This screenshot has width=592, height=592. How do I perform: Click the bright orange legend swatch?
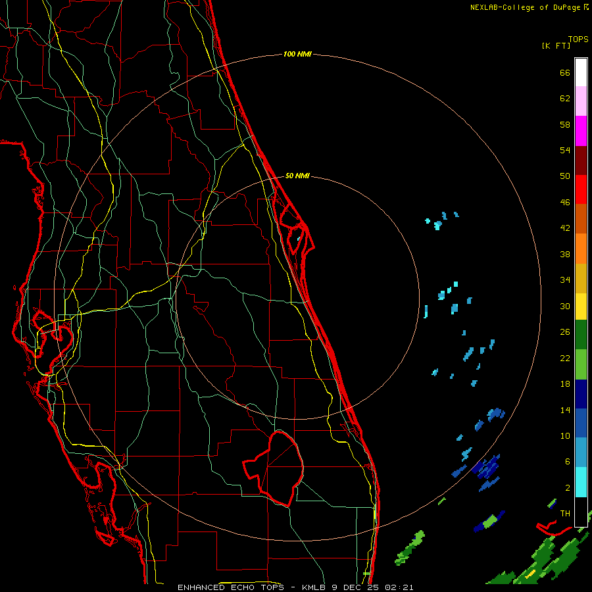tap(581, 249)
